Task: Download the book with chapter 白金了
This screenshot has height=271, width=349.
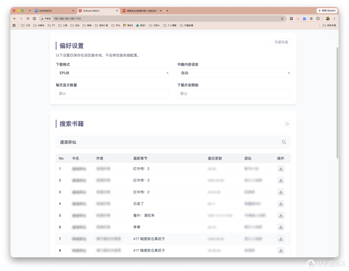Action: click(281, 204)
